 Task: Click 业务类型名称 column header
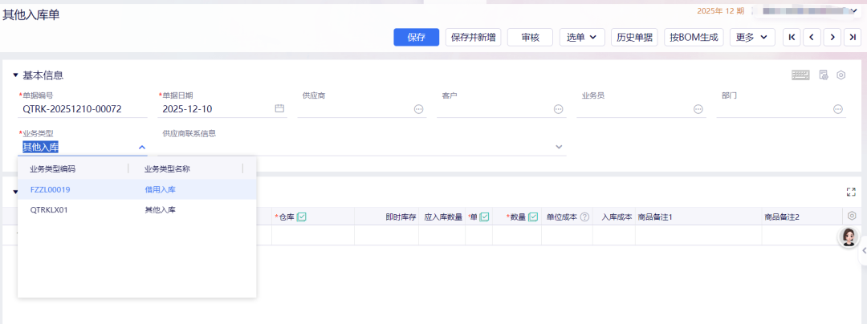pos(167,169)
